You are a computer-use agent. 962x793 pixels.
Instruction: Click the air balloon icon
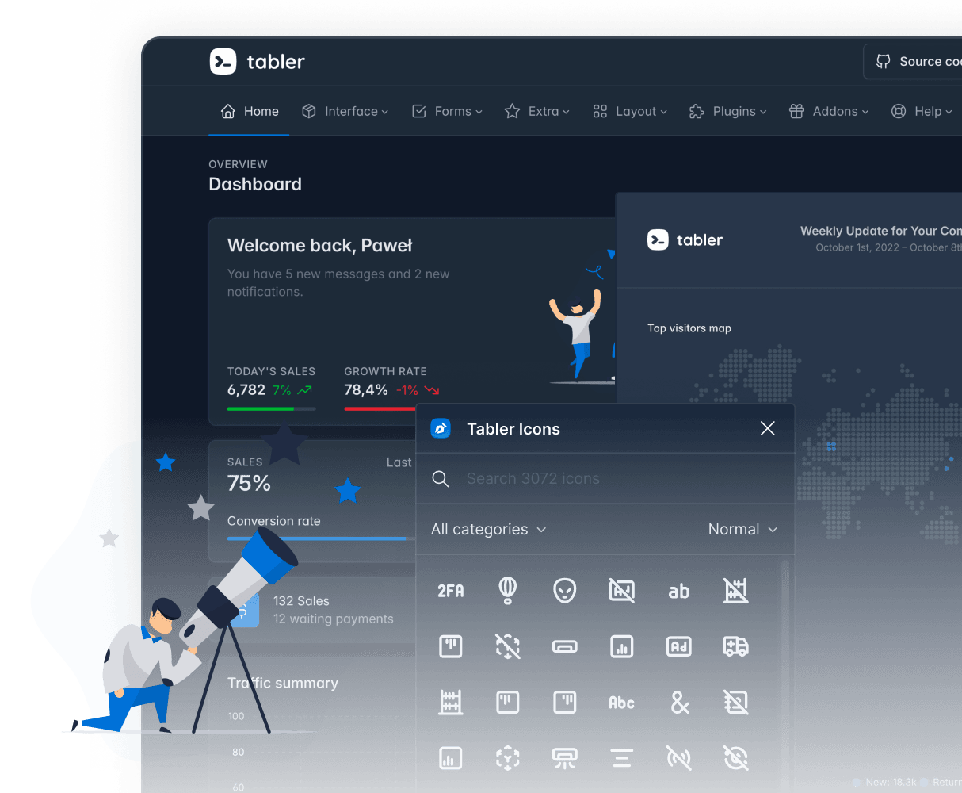tap(508, 591)
